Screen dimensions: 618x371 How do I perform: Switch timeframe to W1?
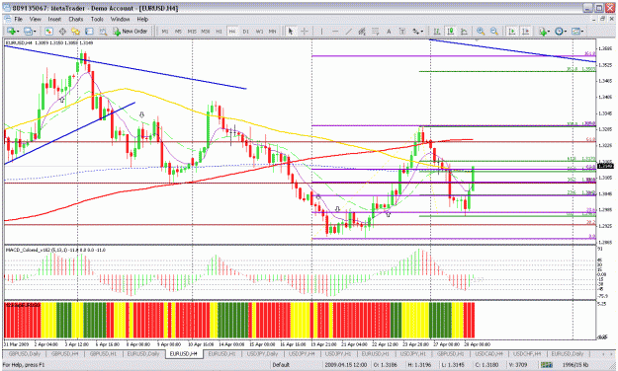259,32
